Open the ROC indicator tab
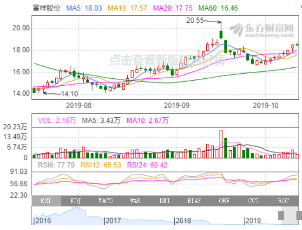The height and width of the screenshot is (230, 302). pyautogui.click(x=283, y=201)
